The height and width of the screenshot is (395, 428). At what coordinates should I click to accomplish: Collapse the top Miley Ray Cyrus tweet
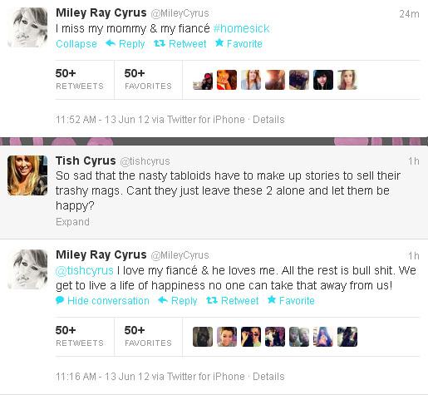click(x=76, y=44)
